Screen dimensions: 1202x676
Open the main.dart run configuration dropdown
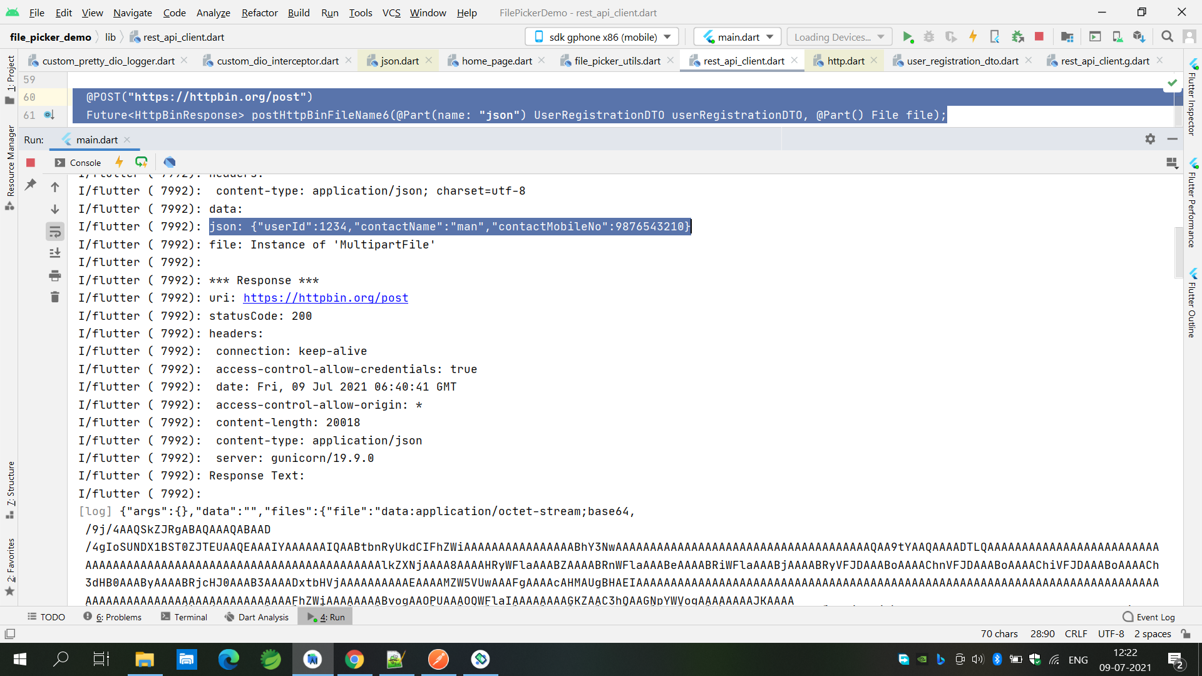coord(737,37)
